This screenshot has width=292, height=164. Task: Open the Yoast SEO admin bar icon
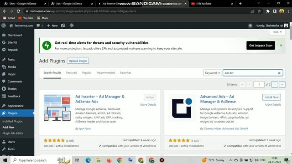[63, 26]
